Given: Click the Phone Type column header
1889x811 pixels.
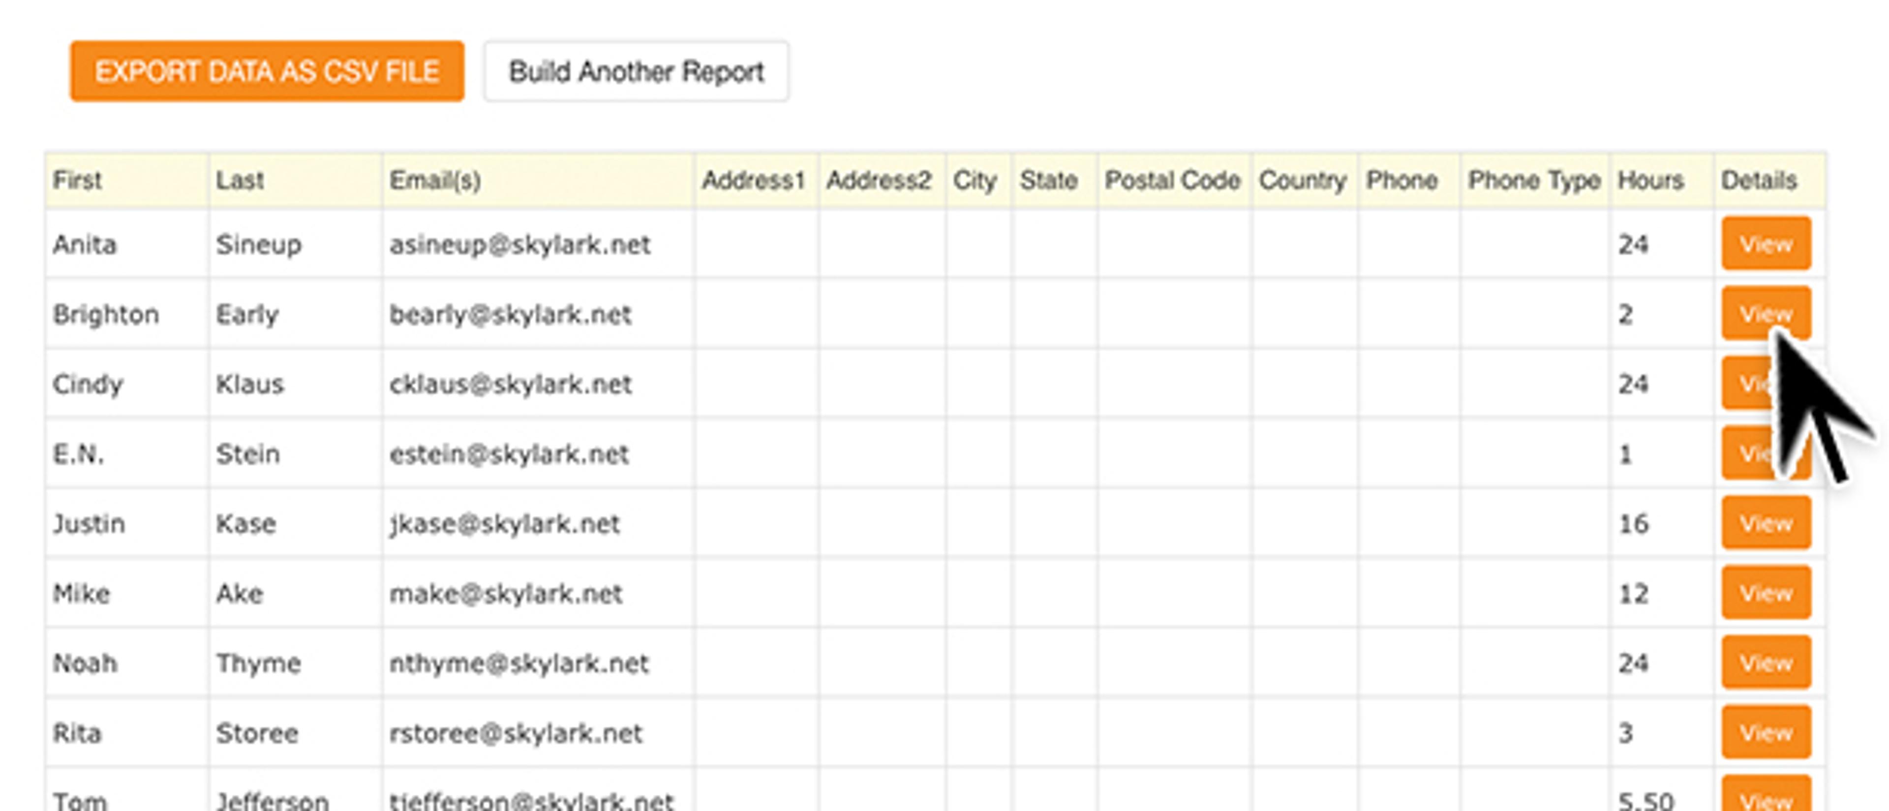Looking at the screenshot, I should (1533, 180).
